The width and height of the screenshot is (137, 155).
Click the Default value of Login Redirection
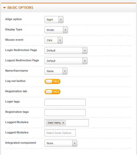[x=51, y=51]
